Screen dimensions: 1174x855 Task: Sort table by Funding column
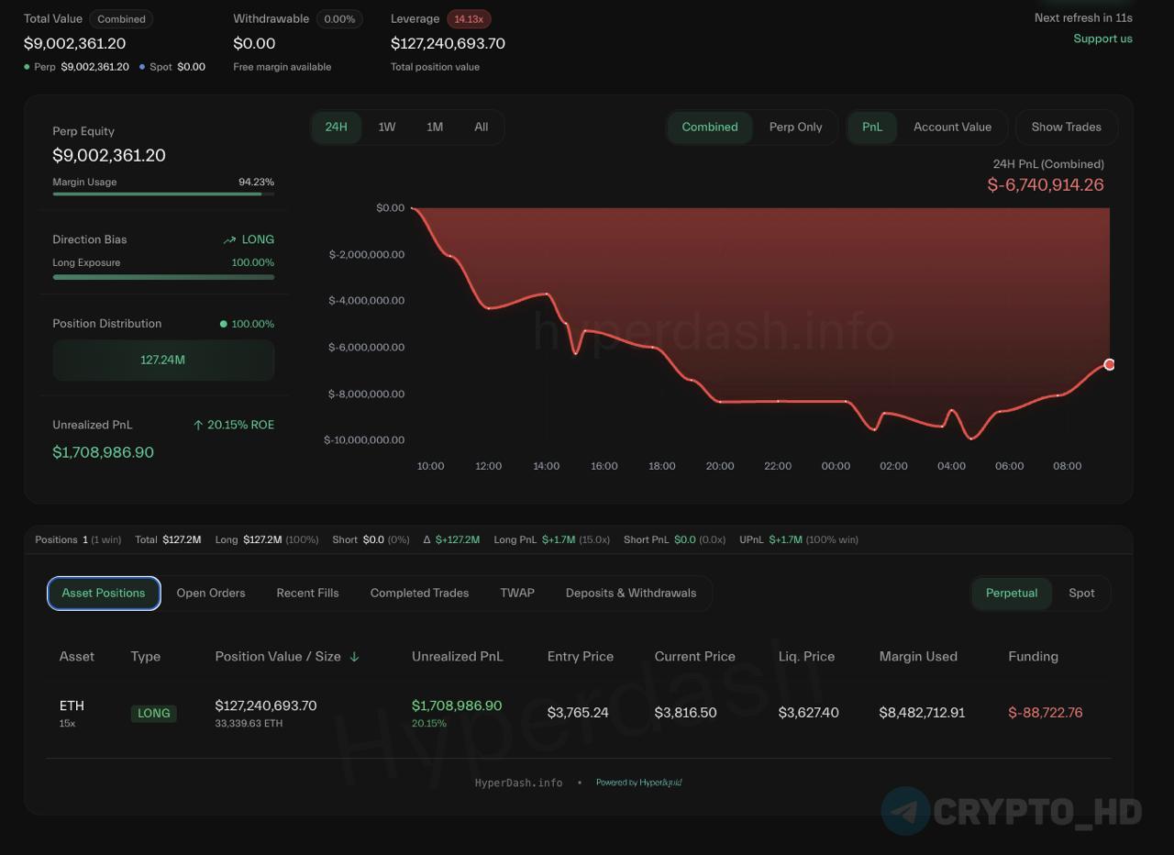(x=1033, y=657)
